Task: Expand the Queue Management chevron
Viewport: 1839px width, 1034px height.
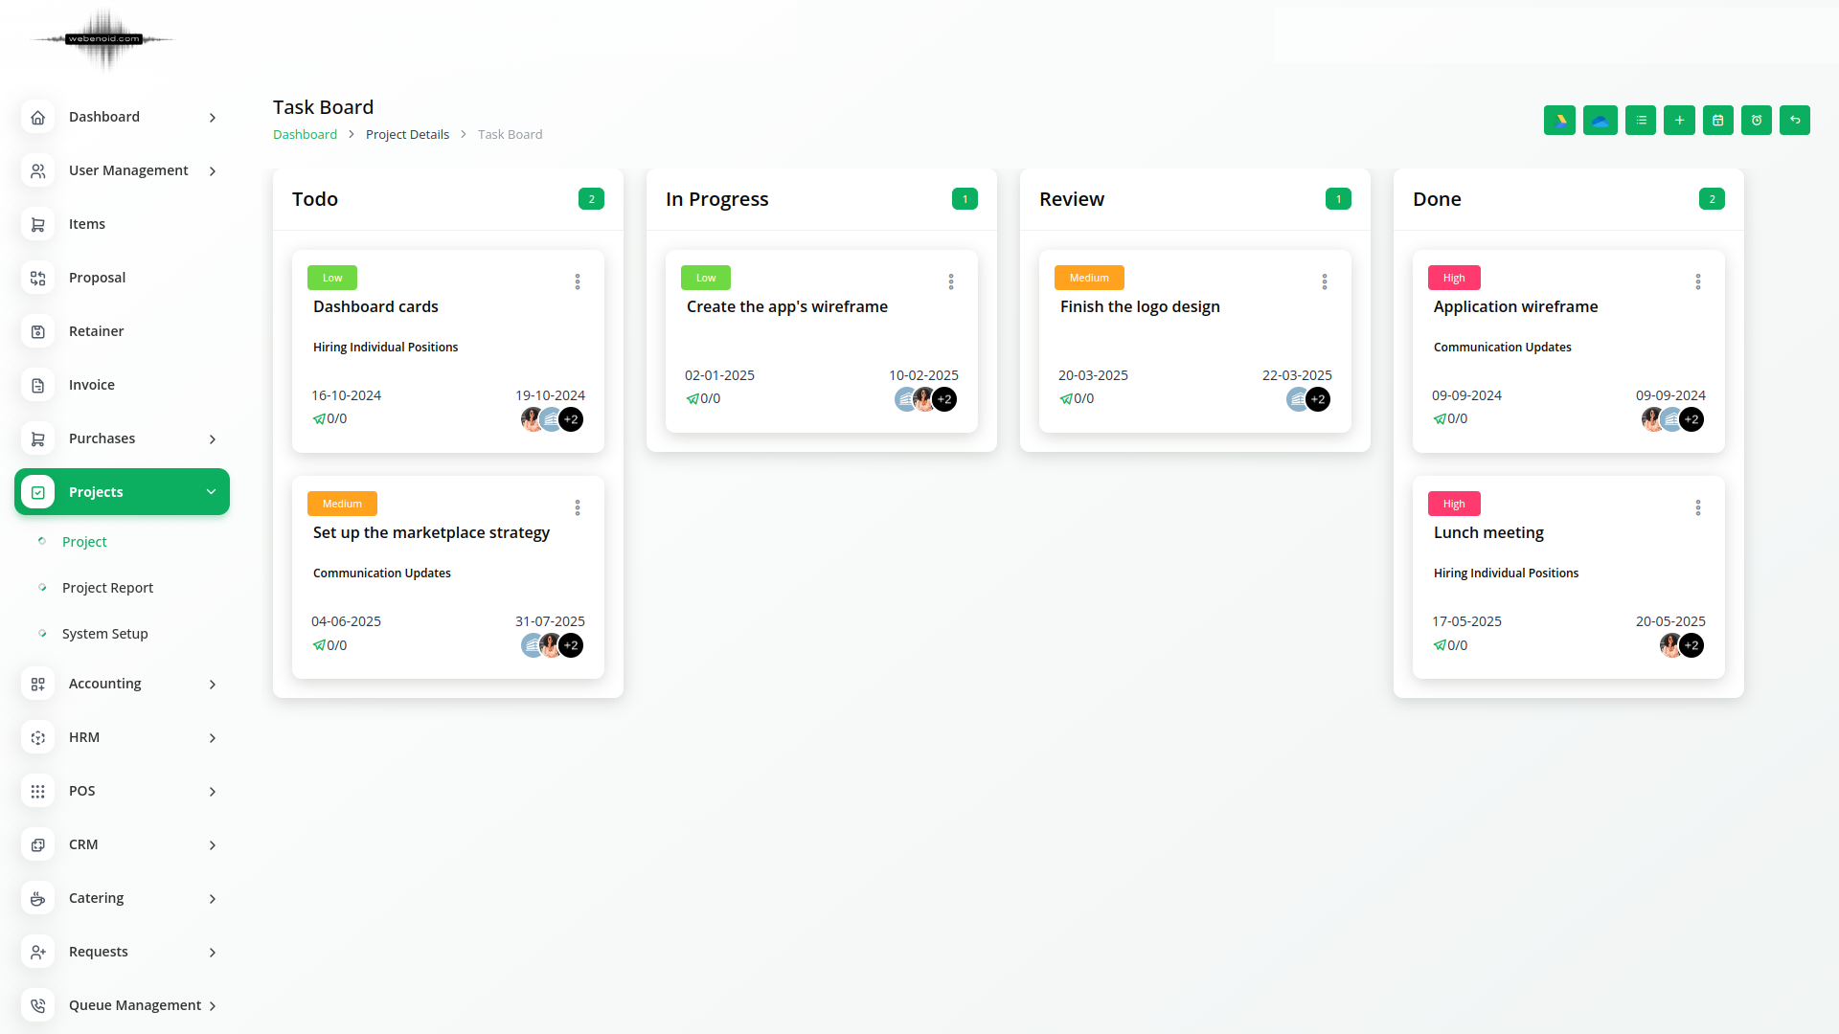Action: coord(213,1006)
